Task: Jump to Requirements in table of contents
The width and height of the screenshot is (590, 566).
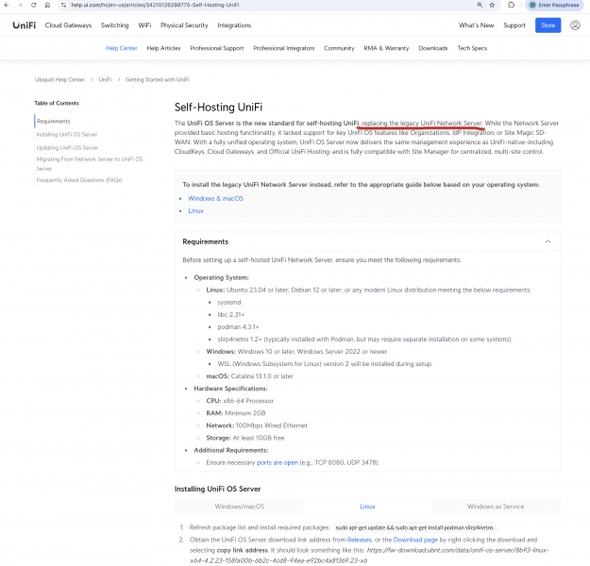Action: pyautogui.click(x=54, y=121)
